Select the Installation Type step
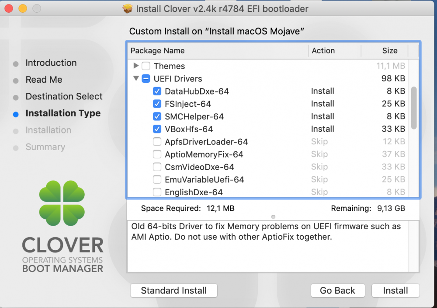Viewport: 437px width, 308px height. click(63, 113)
